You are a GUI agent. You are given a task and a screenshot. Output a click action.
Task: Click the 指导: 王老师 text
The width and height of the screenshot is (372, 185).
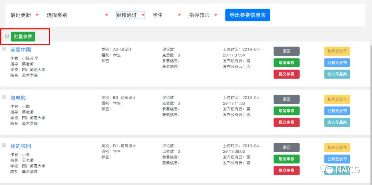point(22,160)
